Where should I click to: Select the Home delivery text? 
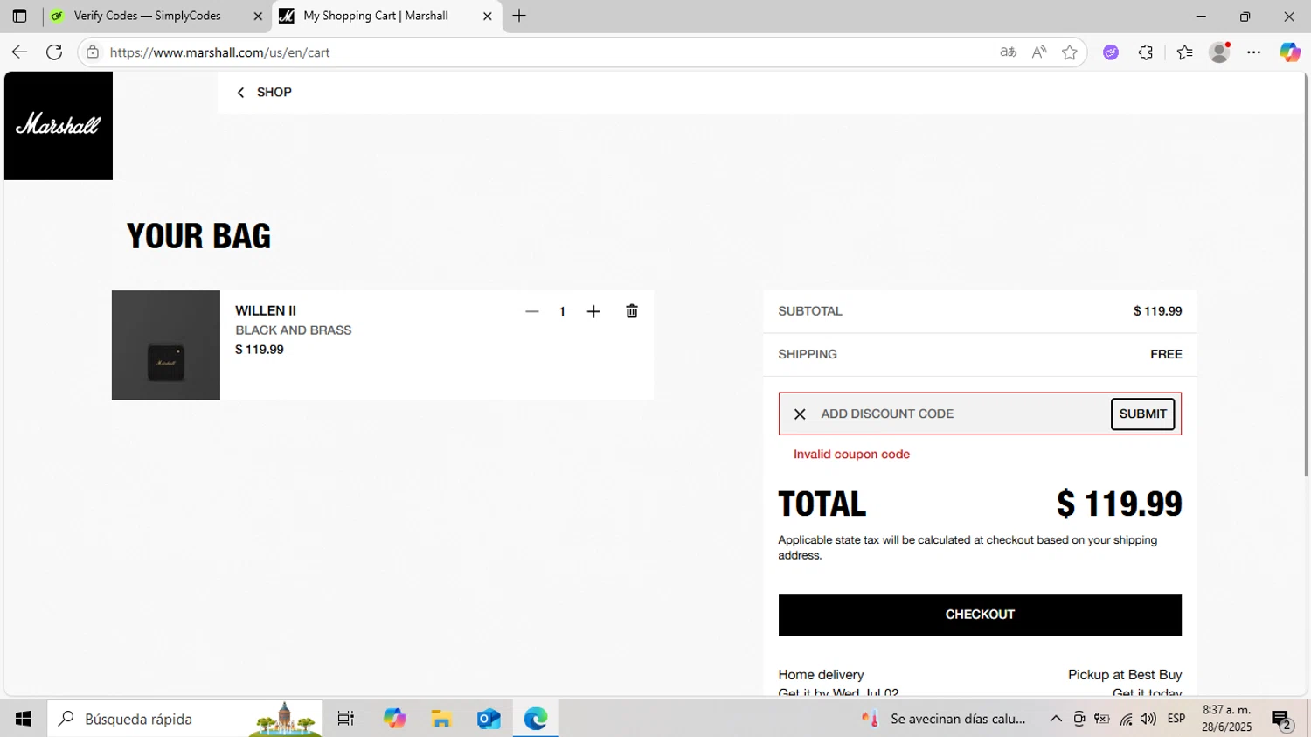coord(821,675)
